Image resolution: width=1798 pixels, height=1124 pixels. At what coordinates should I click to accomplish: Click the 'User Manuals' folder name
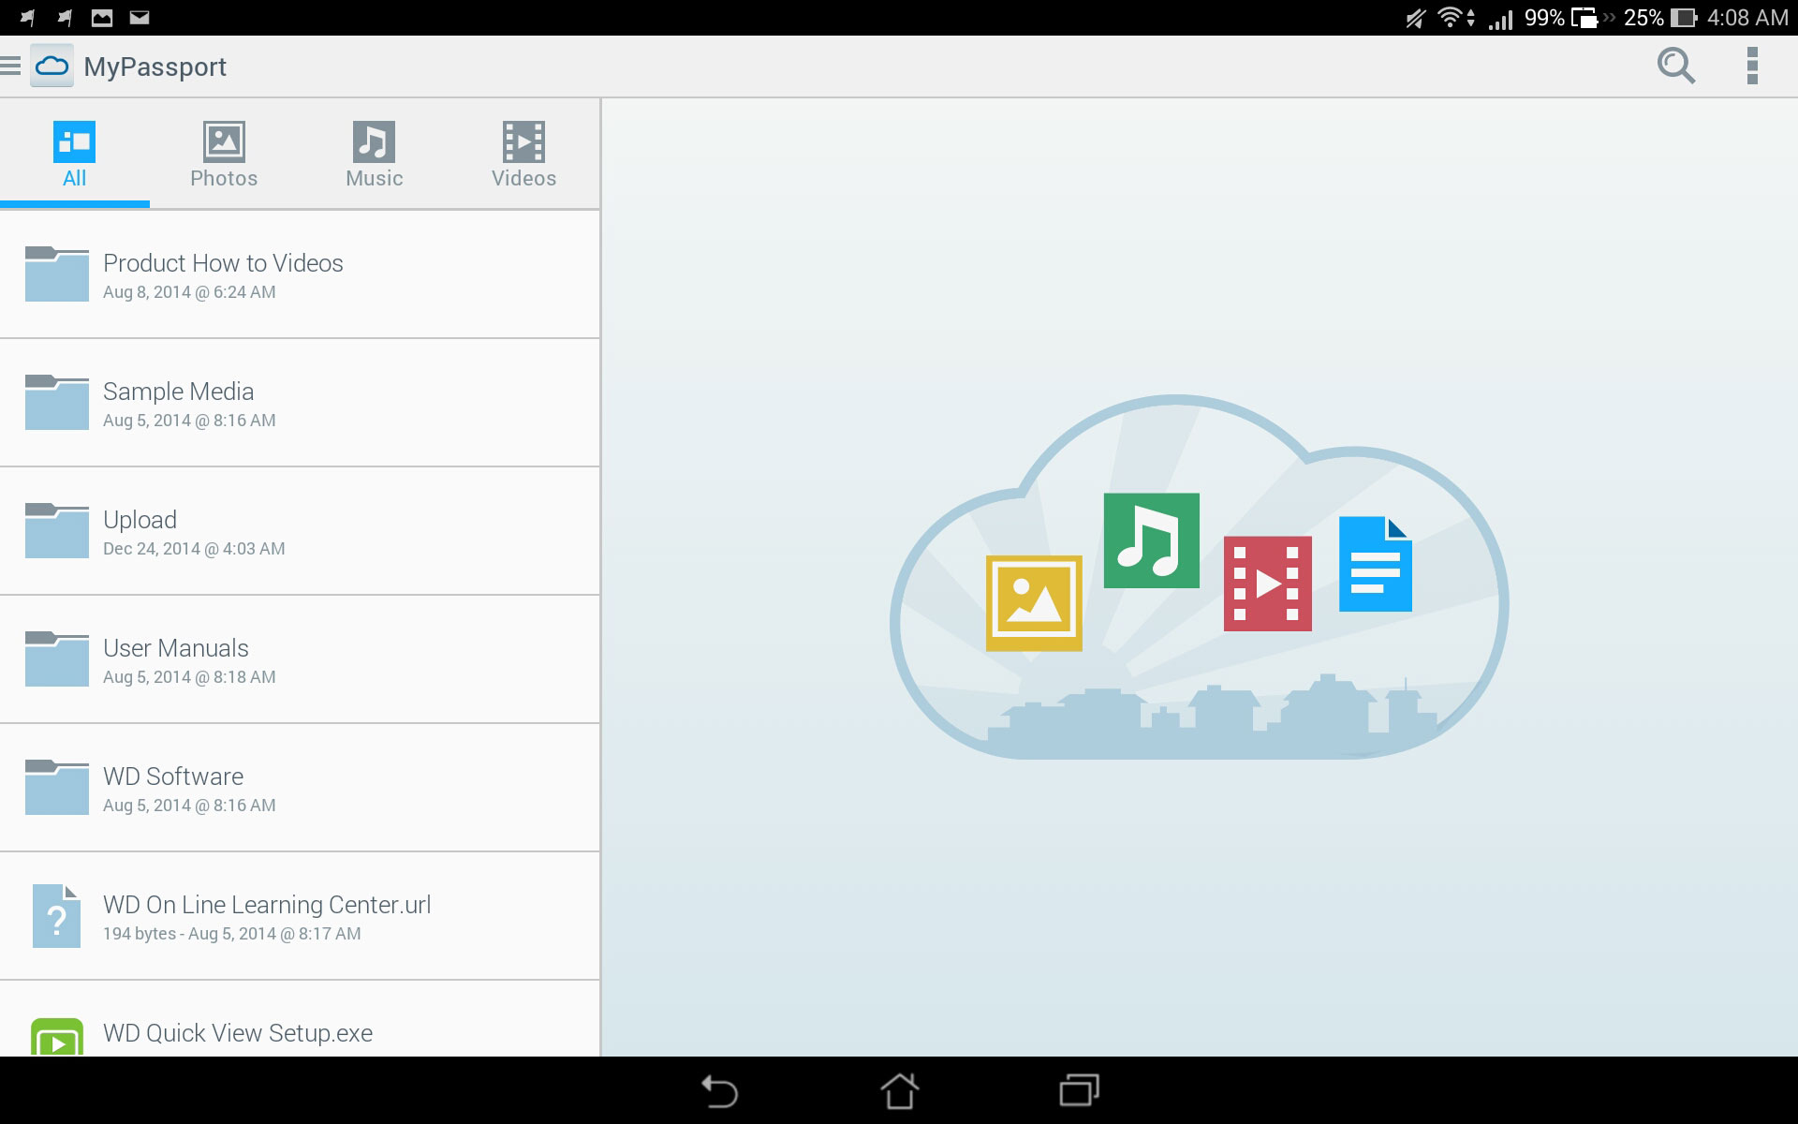pyautogui.click(x=176, y=648)
